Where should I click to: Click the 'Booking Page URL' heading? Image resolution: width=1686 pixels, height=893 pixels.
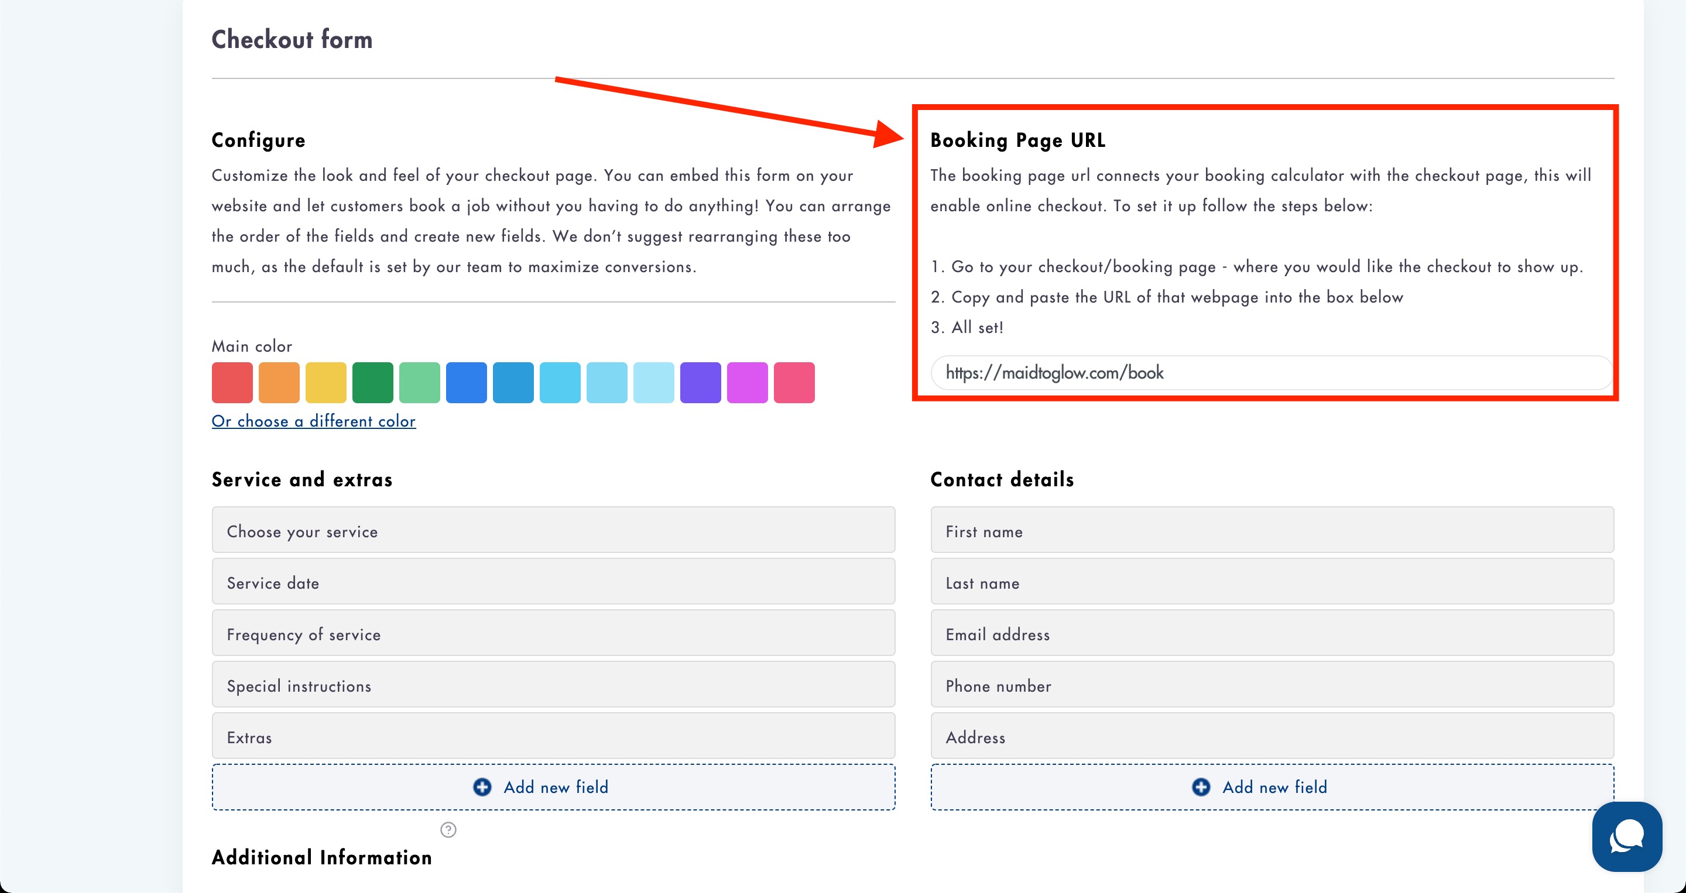coord(1018,140)
